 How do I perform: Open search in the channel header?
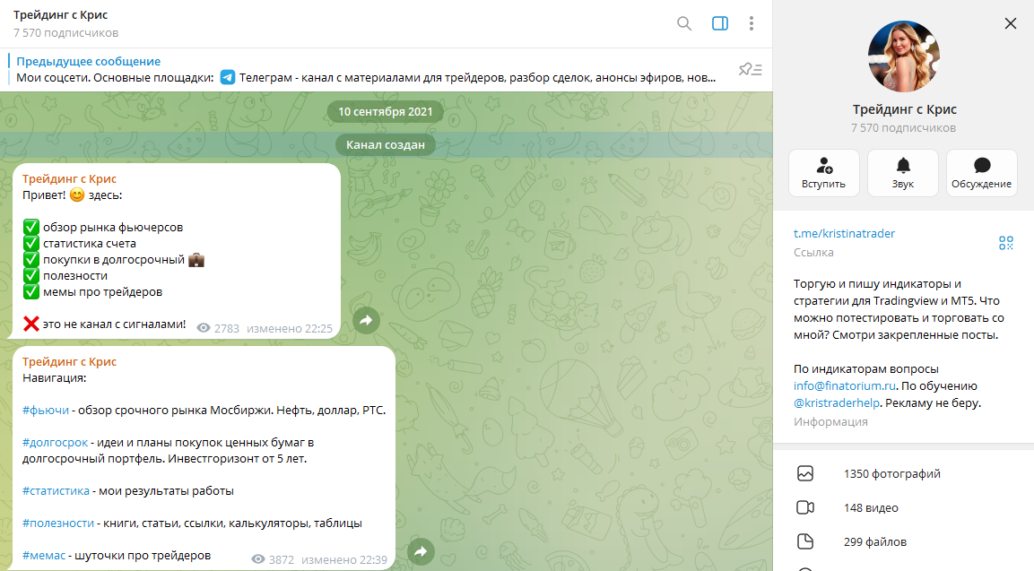(x=684, y=23)
